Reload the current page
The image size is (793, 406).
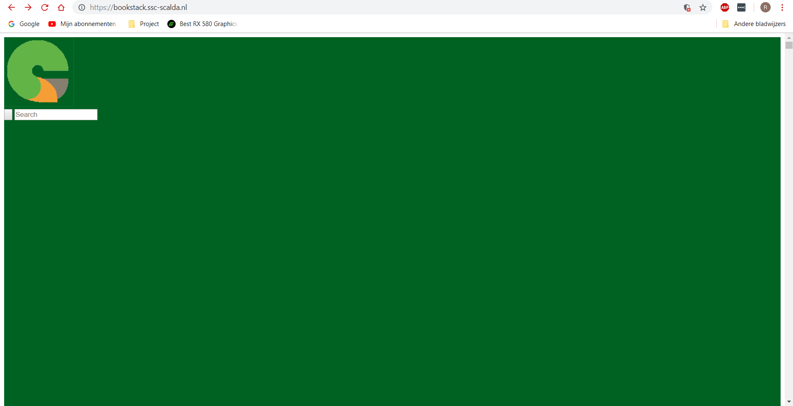(x=45, y=7)
